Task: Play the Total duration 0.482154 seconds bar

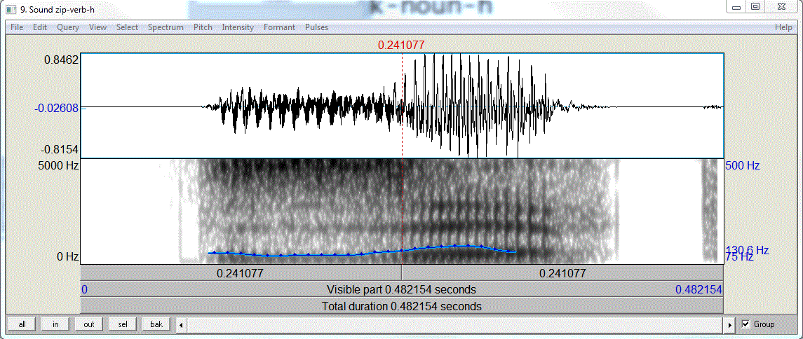Action: point(401,307)
